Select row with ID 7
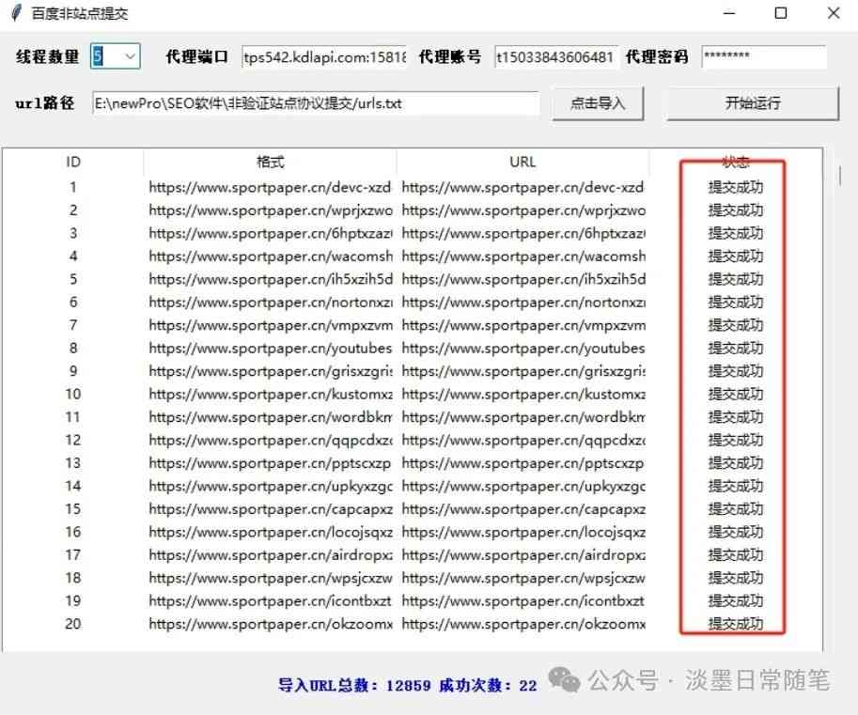 pyautogui.click(x=412, y=325)
